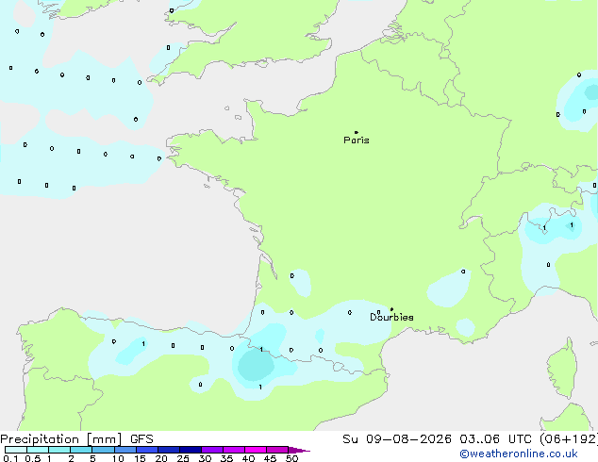Pick the 40–45 mm legend swatch
Image resolution: width=598 pixels, height=462 pixels.
click(x=256, y=450)
